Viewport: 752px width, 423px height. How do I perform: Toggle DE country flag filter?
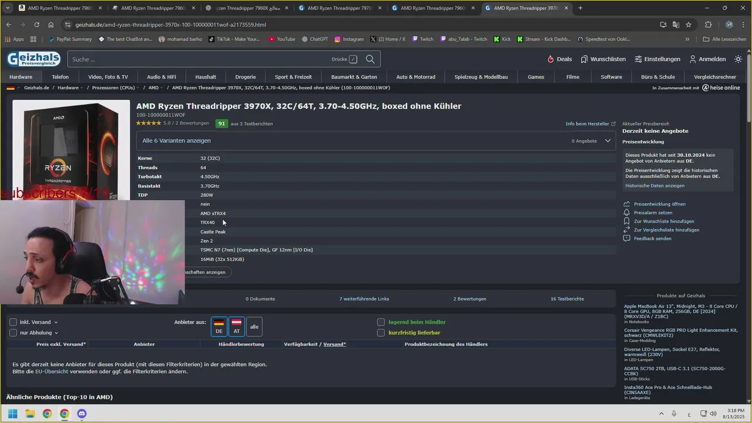point(219,327)
